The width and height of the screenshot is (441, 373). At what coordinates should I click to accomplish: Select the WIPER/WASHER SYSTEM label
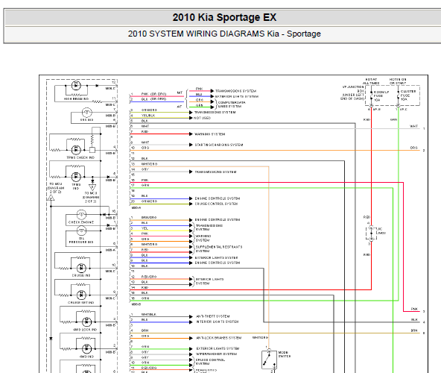click(x=216, y=354)
